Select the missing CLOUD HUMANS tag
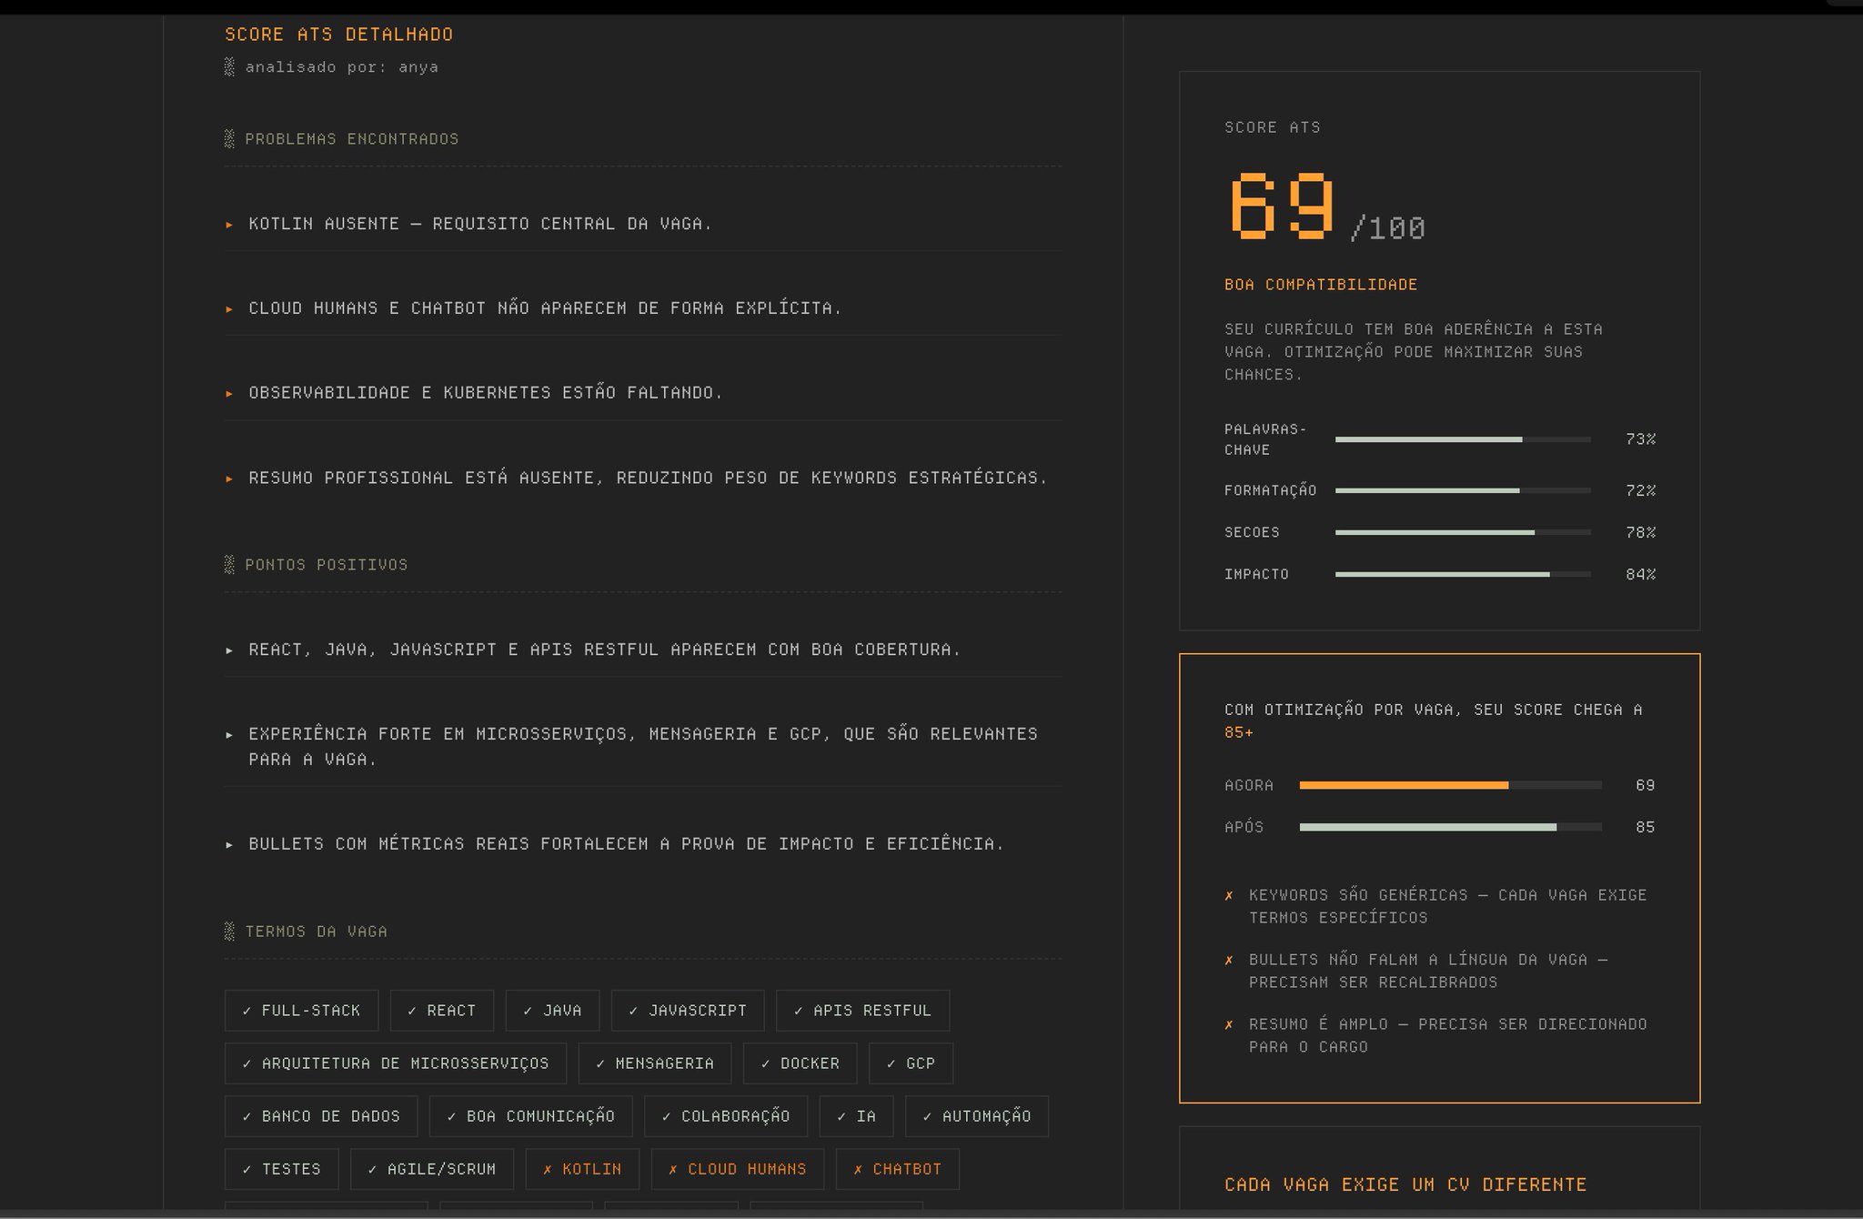 click(738, 1169)
